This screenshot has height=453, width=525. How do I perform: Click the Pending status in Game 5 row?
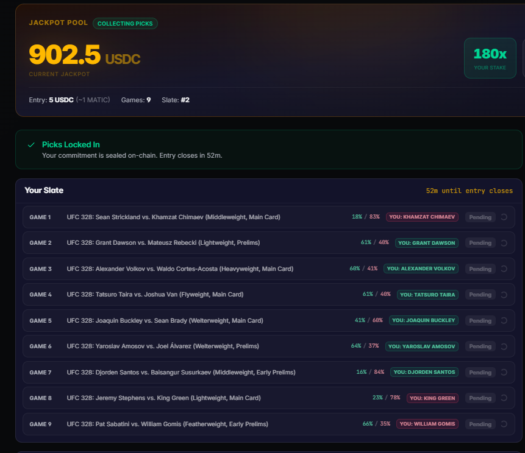[x=480, y=321]
